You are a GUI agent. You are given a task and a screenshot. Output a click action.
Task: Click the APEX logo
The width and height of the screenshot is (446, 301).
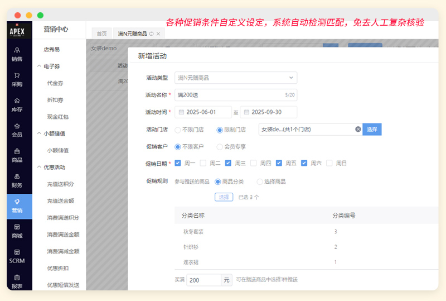click(17, 31)
